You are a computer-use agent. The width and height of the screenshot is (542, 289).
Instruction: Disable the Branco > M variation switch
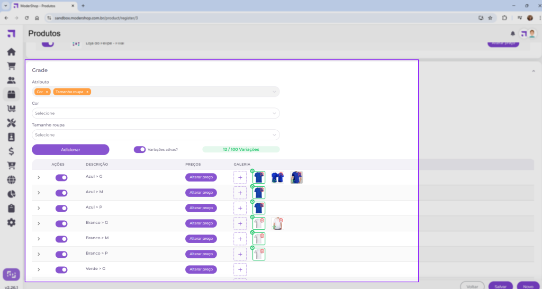[61, 239]
